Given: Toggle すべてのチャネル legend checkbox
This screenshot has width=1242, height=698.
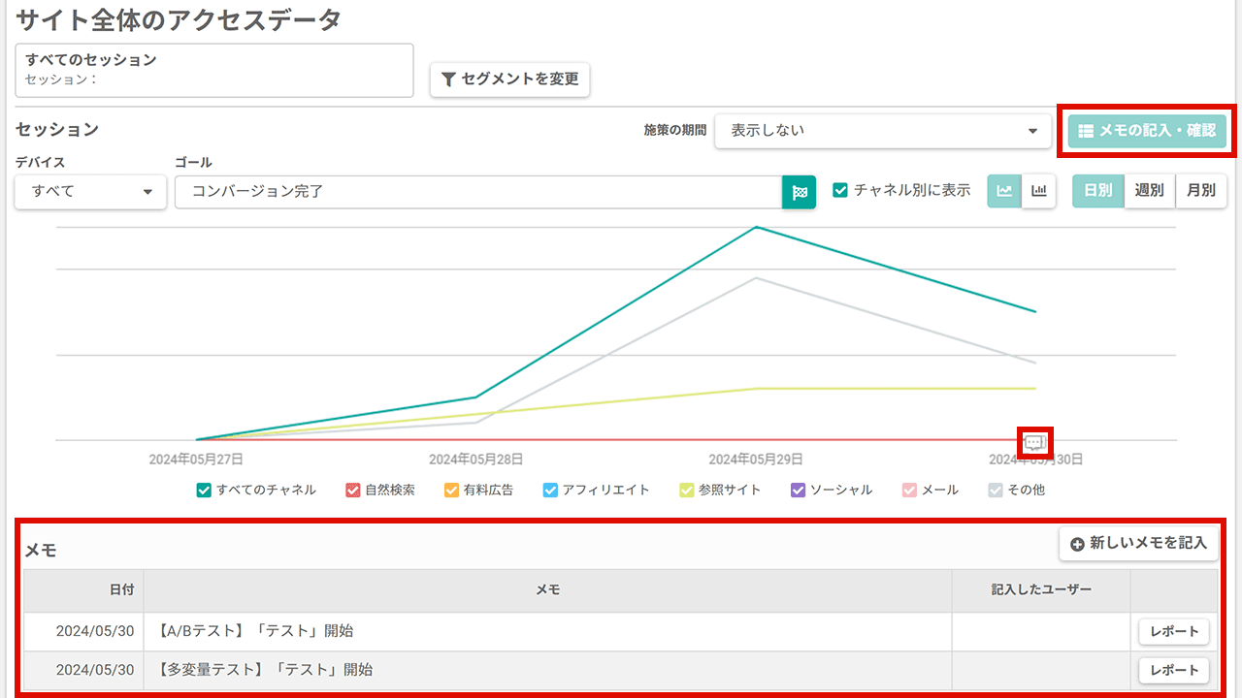Looking at the screenshot, I should (x=204, y=490).
